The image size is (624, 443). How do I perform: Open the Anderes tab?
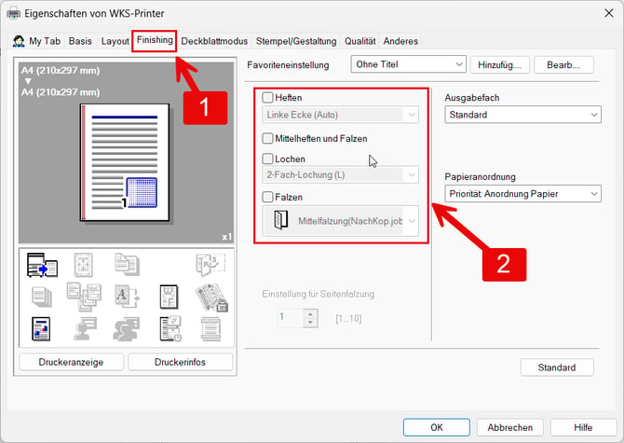tap(400, 41)
